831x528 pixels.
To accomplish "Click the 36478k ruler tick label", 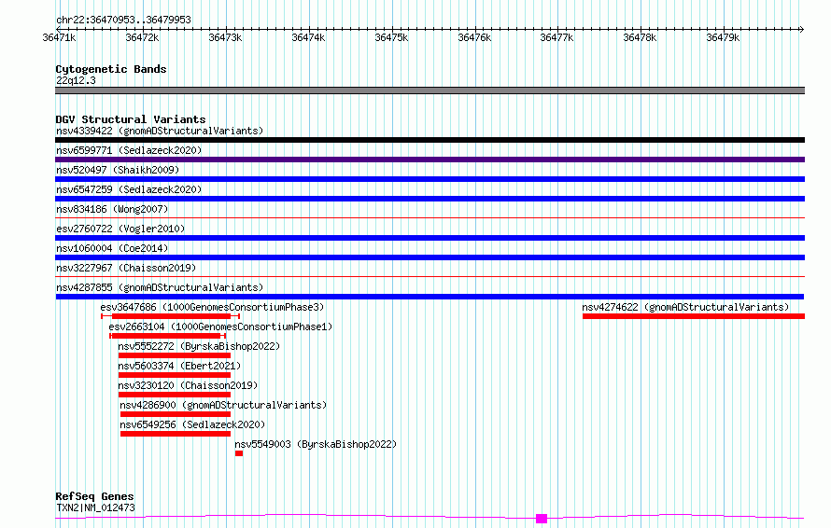I will click(640, 37).
